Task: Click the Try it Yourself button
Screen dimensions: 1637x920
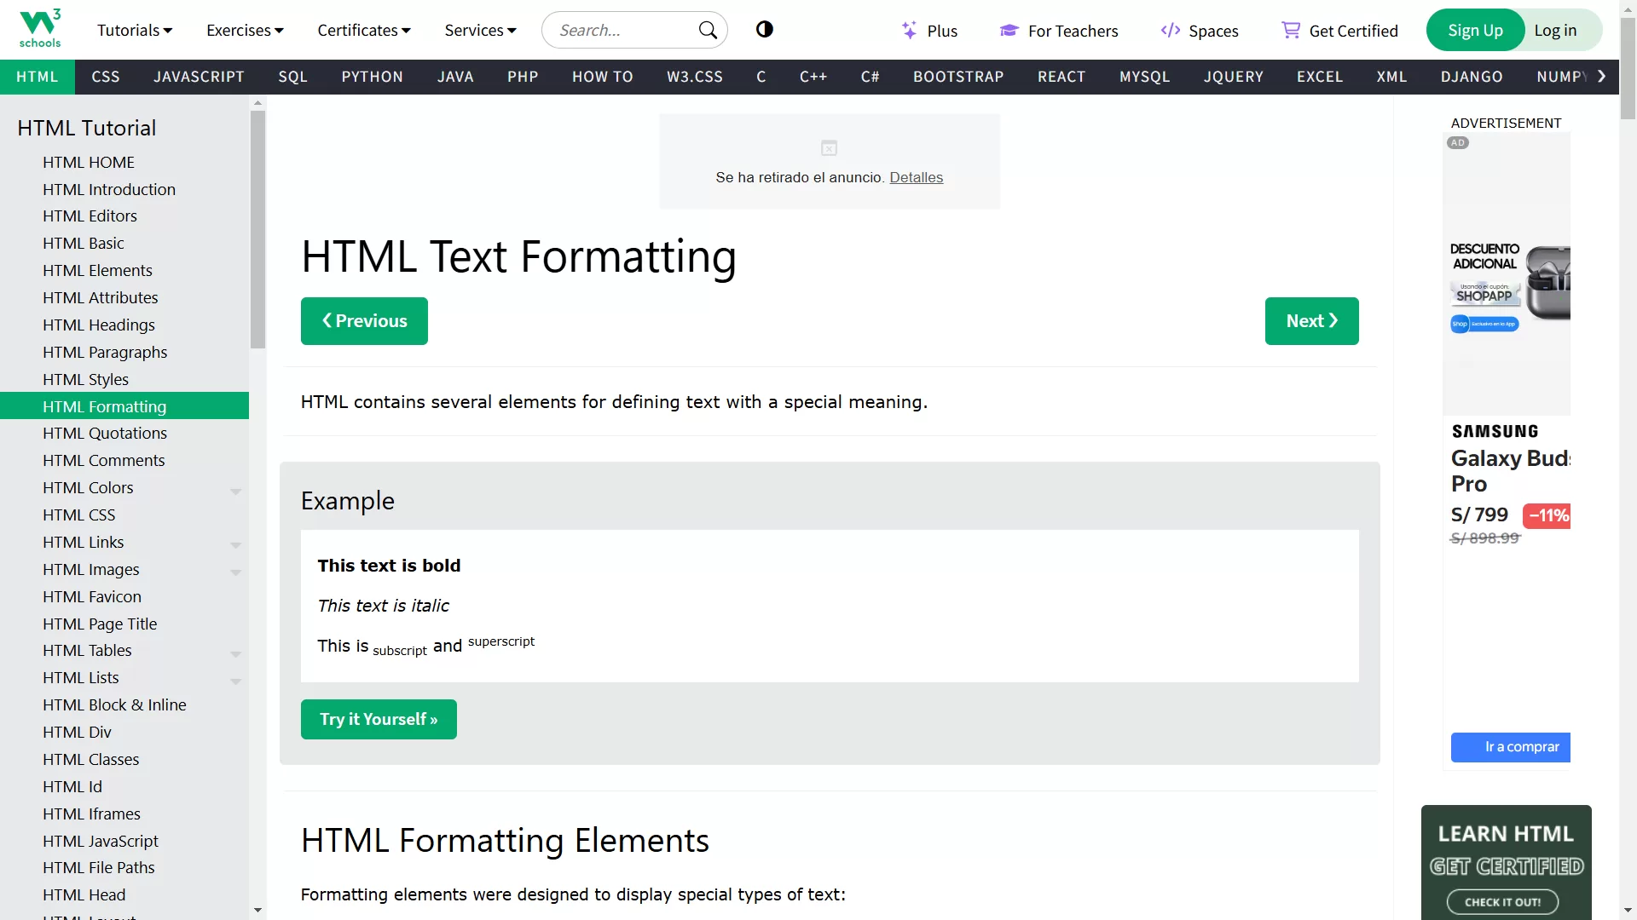Action: [379, 719]
